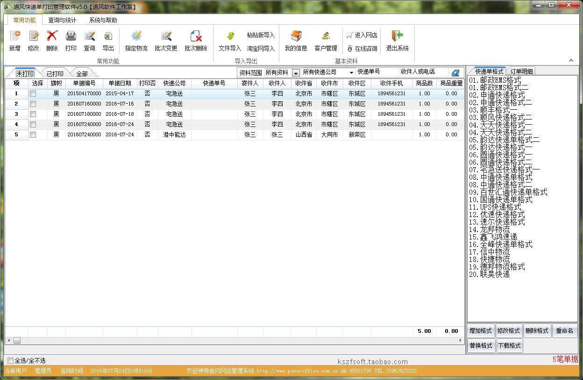Image resolution: width=583 pixels, height=380 pixels.
Task: Collapse the 常用功能 ribbon with the chevron
Action: coord(571,60)
